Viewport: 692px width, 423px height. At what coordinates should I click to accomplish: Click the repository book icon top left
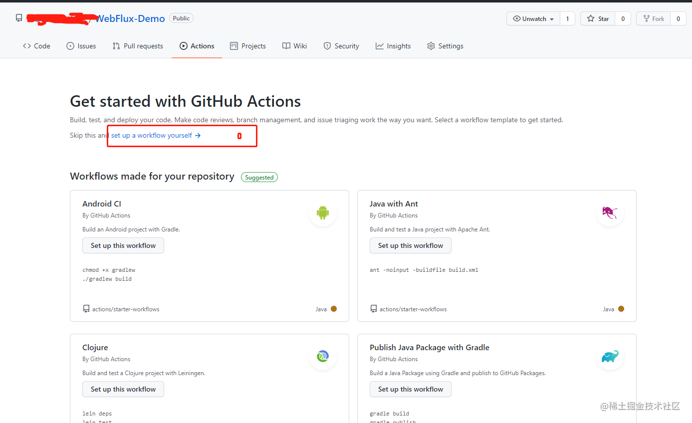pyautogui.click(x=18, y=17)
